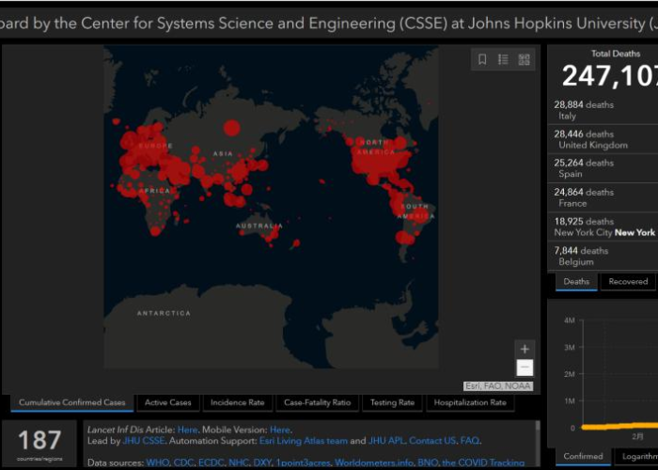Open the WHO data source link
658x470 pixels.
pyautogui.click(x=158, y=462)
